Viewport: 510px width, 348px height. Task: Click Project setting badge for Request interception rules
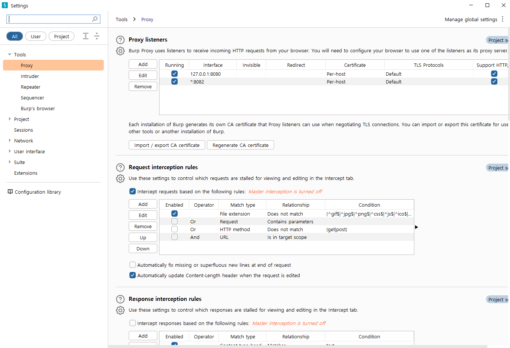click(x=497, y=168)
